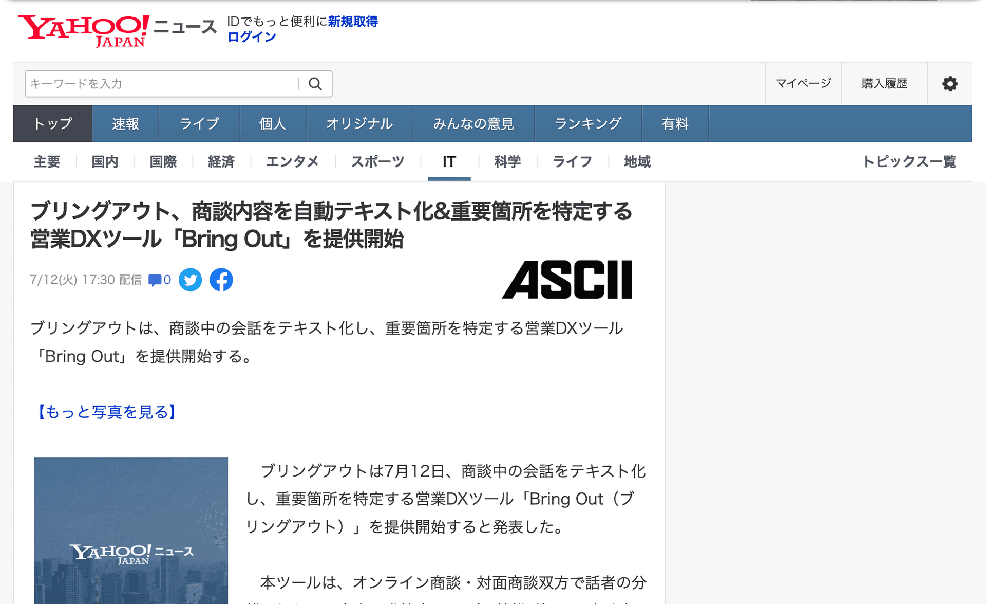The image size is (986, 604).
Task: Click the ニュース text next to the logo
Action: (185, 27)
